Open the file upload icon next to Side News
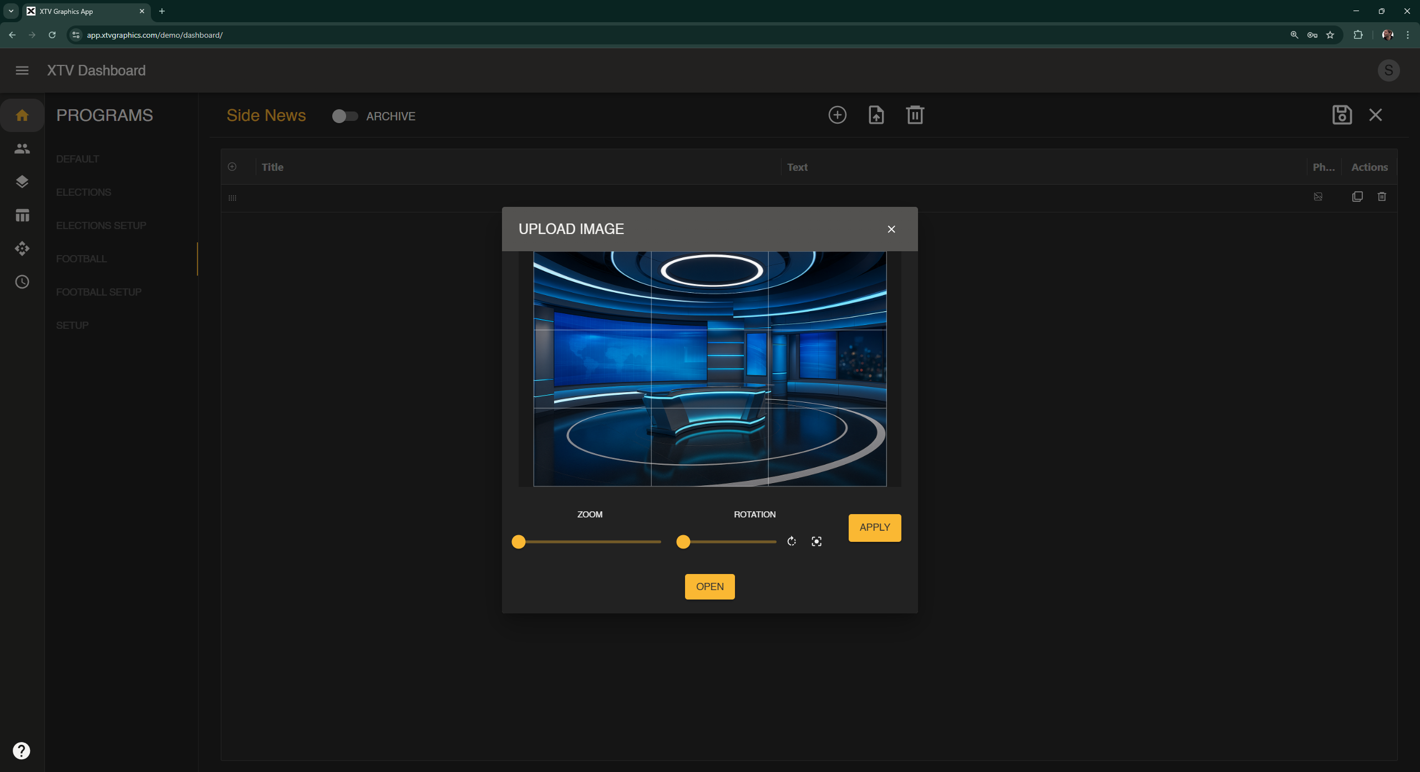The width and height of the screenshot is (1420, 772). [x=875, y=115]
